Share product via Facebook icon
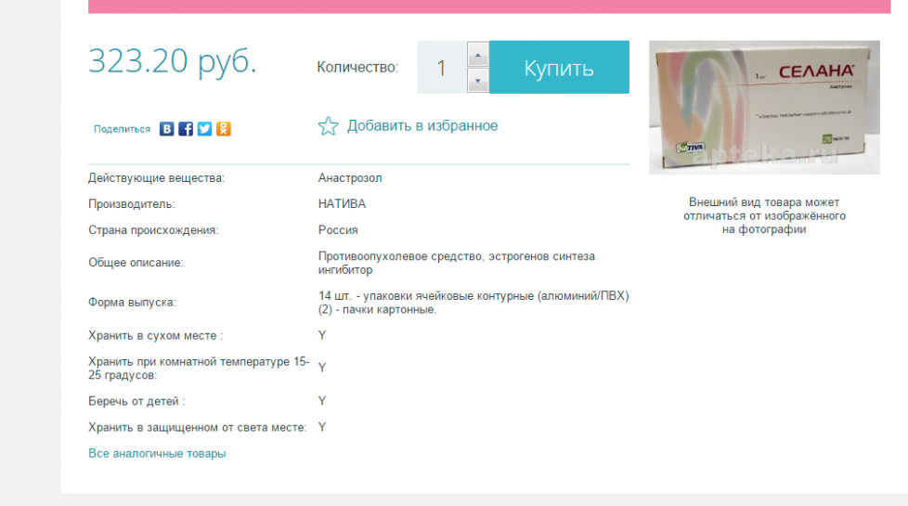The image size is (908, 506). 186,129
